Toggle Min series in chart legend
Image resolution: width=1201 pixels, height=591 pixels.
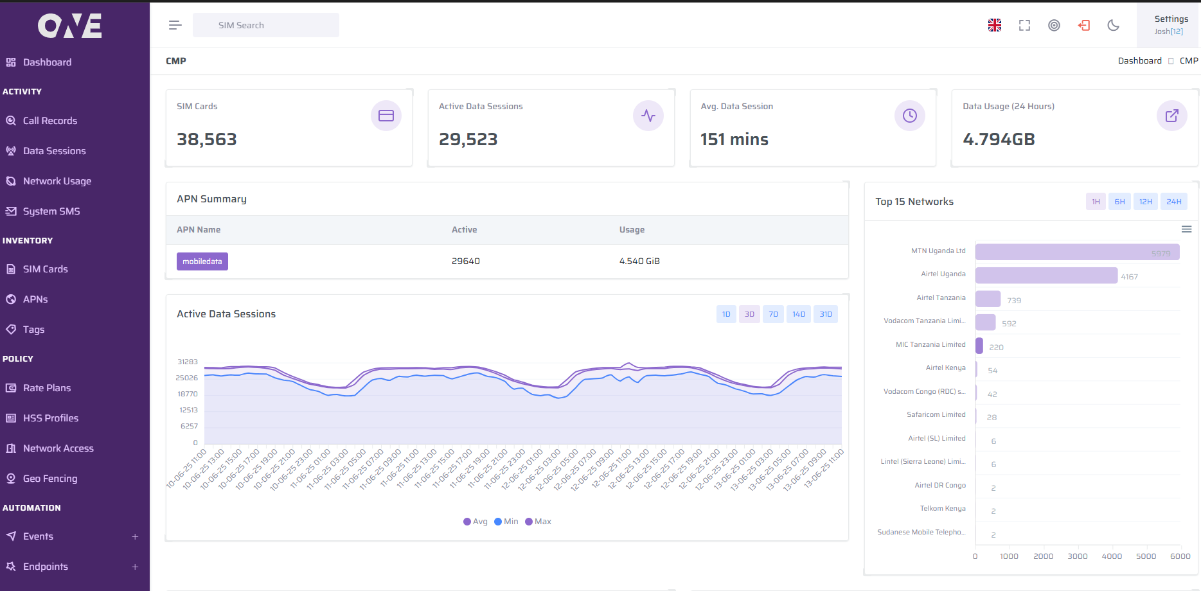506,522
